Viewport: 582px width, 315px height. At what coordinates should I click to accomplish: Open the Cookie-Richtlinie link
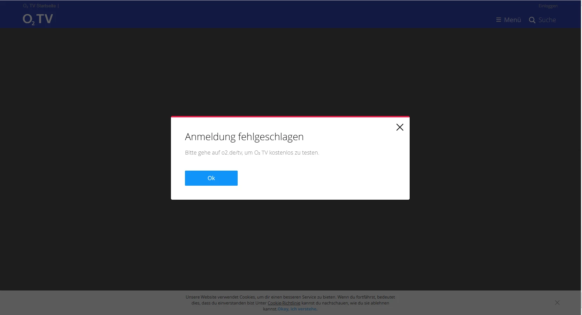(x=284, y=303)
